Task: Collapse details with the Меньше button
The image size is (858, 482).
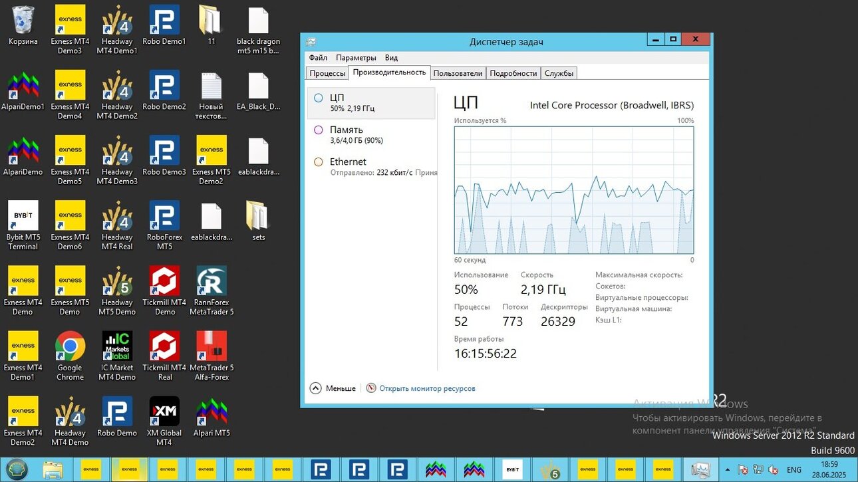Action: tap(333, 388)
